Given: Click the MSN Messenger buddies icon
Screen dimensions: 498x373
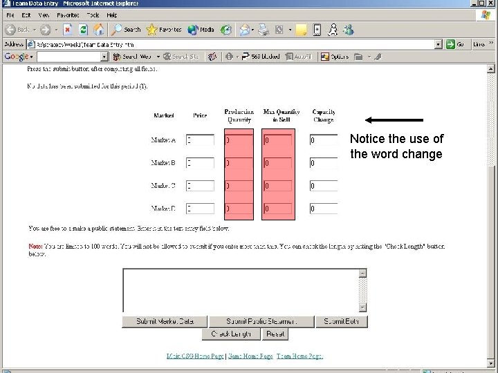Looking at the screenshot, I should pos(349,30).
